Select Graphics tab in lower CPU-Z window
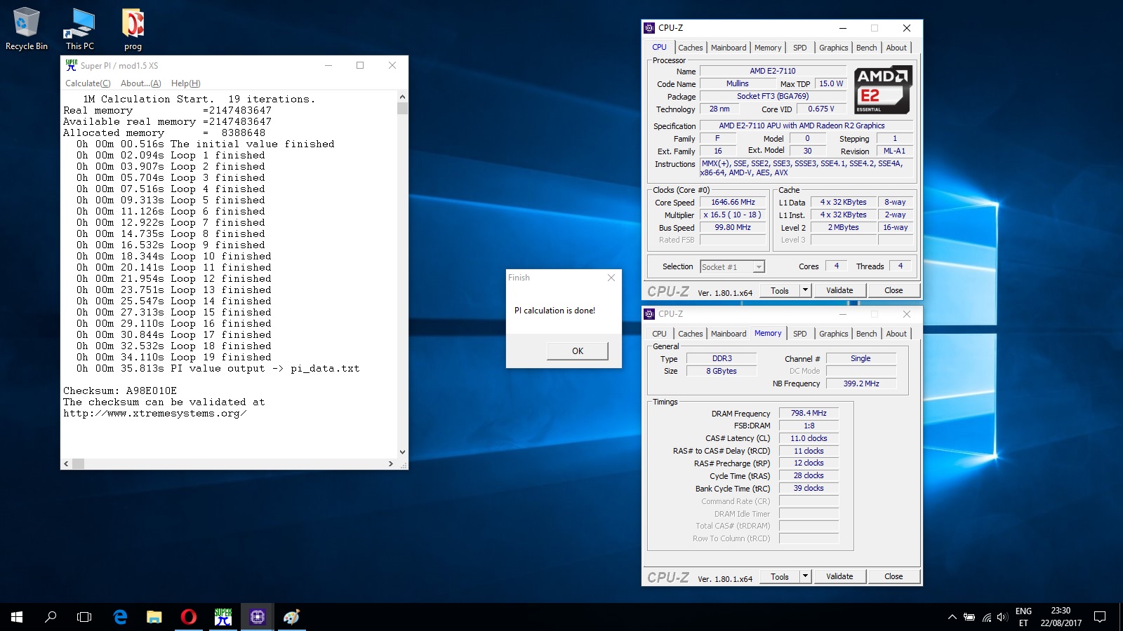Image resolution: width=1123 pixels, height=631 pixels. tap(833, 334)
